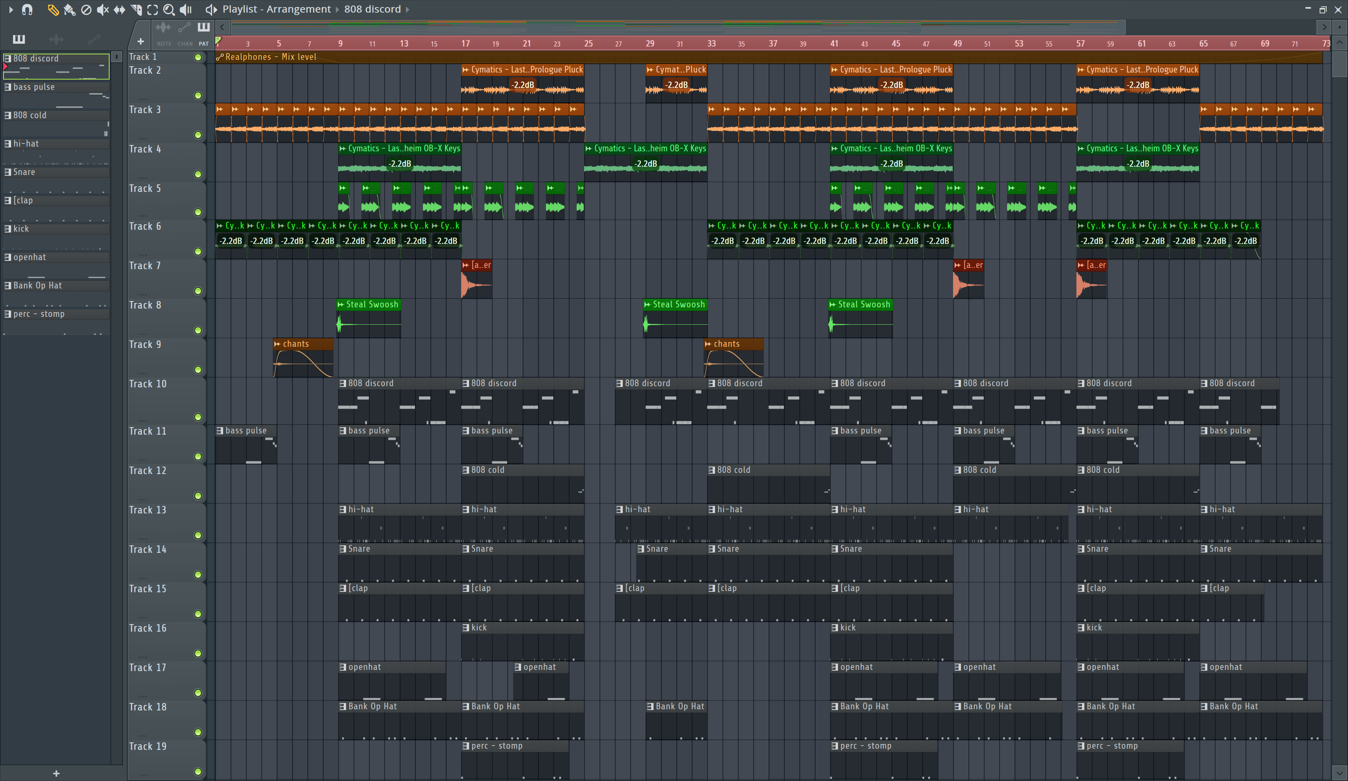This screenshot has width=1348, height=781.
Task: Mute Track 3 with its green LED
Action: [198, 135]
